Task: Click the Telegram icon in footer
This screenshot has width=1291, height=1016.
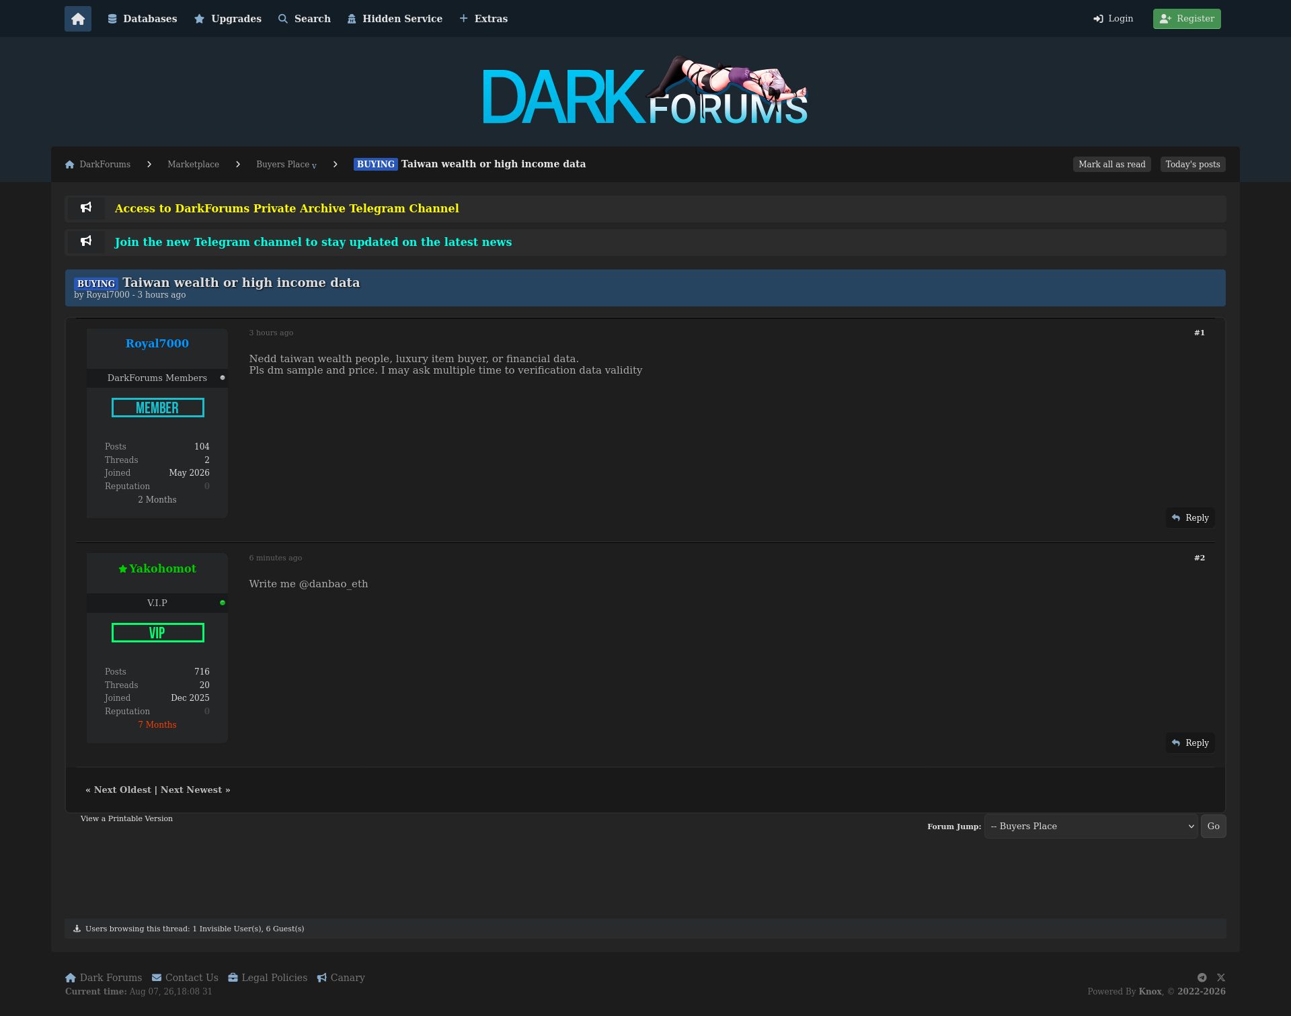Action: [1202, 978]
